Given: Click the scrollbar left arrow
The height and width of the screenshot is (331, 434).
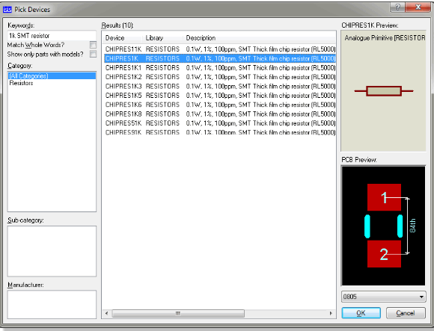Looking at the screenshot, I should 106,313.
